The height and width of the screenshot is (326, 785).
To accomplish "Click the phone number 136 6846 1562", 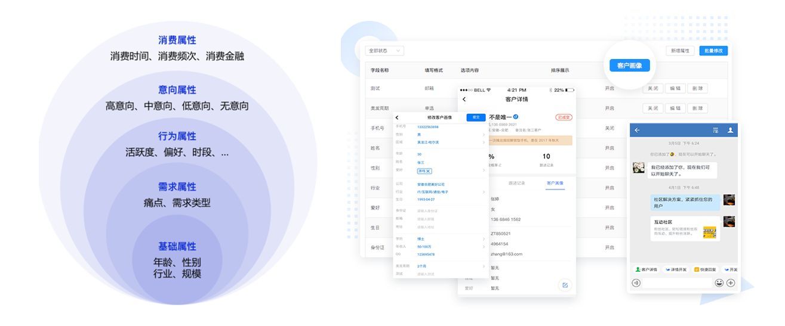I will [505, 219].
